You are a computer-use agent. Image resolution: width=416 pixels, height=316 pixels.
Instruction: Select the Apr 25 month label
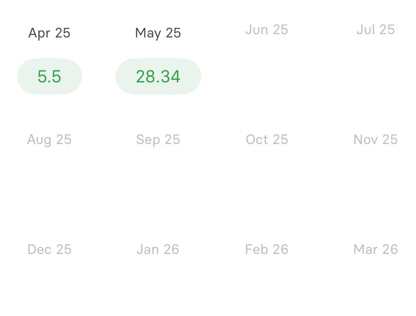click(49, 33)
